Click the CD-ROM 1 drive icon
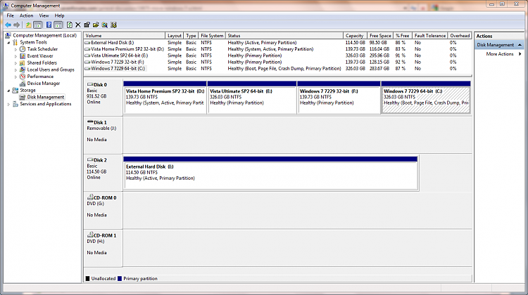 tap(90, 235)
